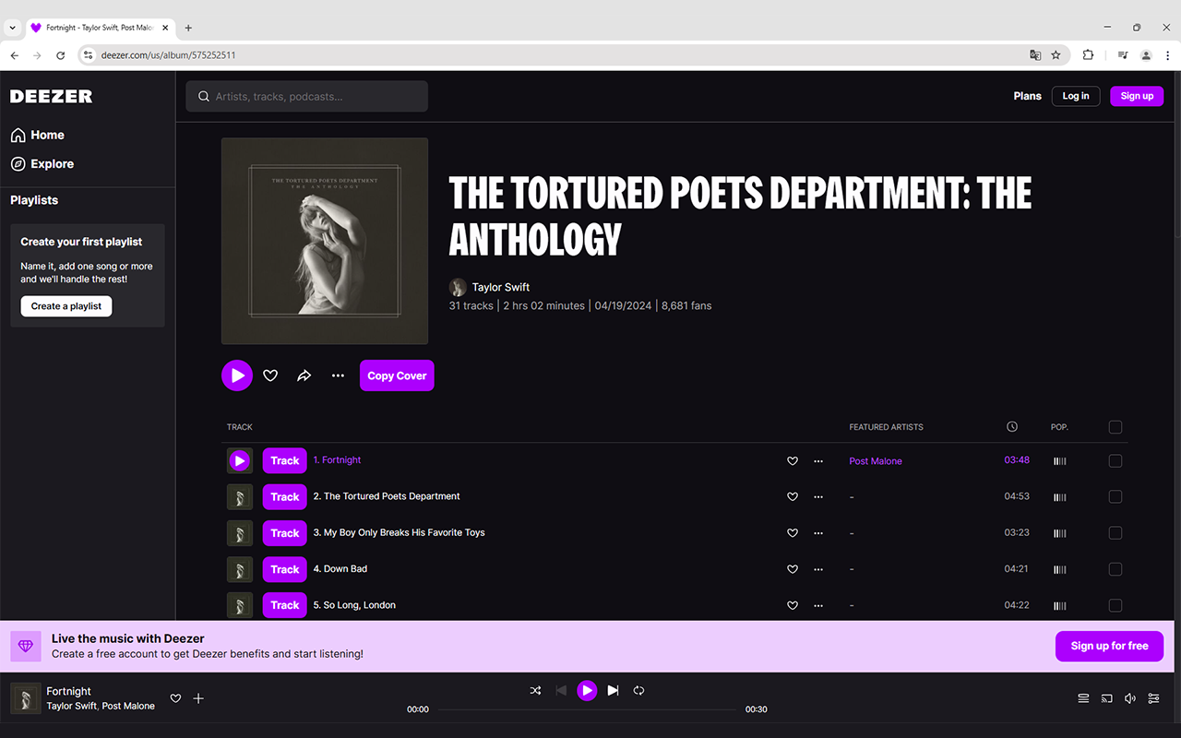Open more options for the Down Bad track
The image size is (1181, 738).
pos(818,569)
